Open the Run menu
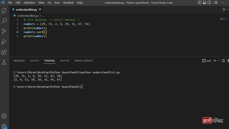The image size is (229, 129). 57,3
